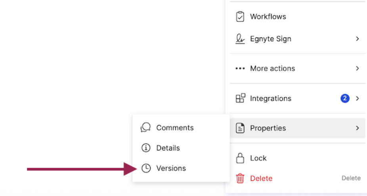Expand the Integrations submenu chevron
Image resolution: width=367 pixels, height=196 pixels.
(x=357, y=98)
